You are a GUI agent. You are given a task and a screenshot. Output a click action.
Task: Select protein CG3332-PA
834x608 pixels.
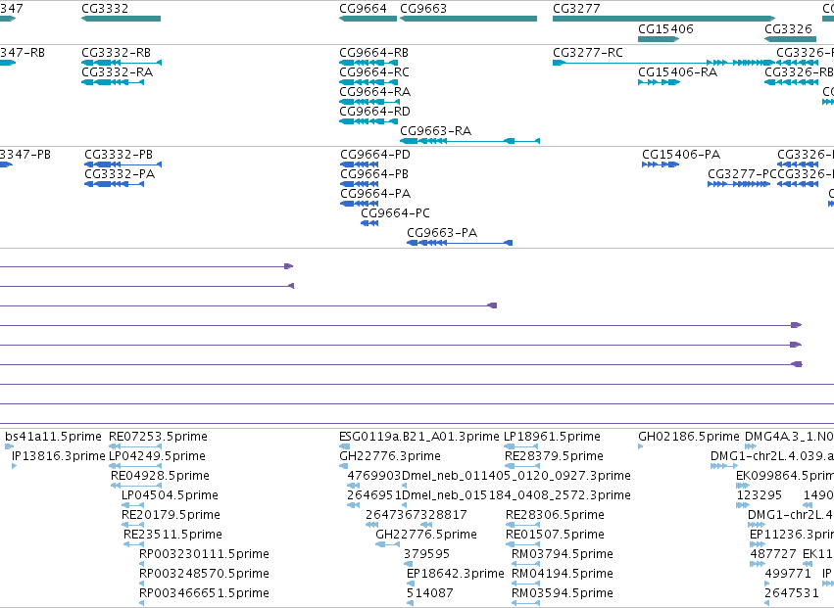coord(114,184)
